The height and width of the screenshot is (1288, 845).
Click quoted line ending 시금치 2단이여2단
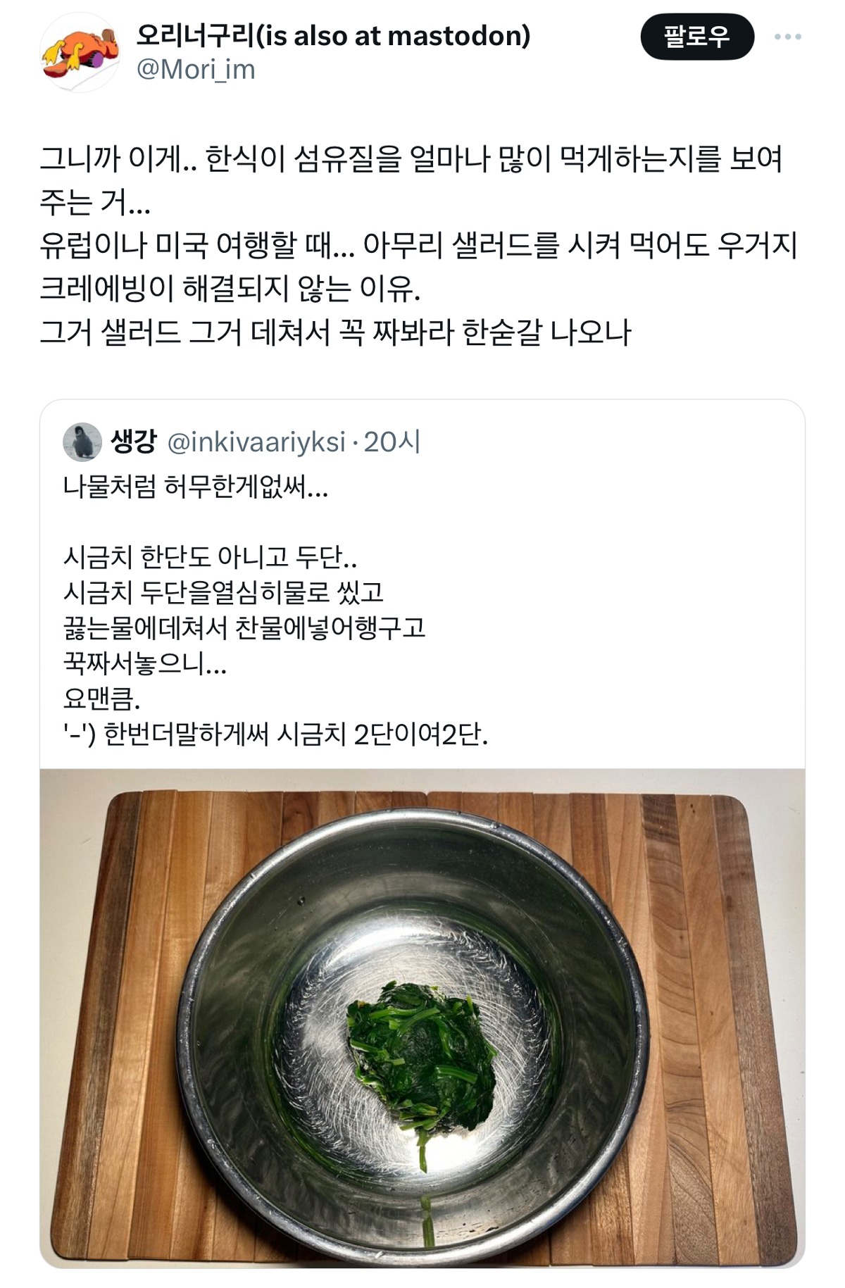point(275,734)
